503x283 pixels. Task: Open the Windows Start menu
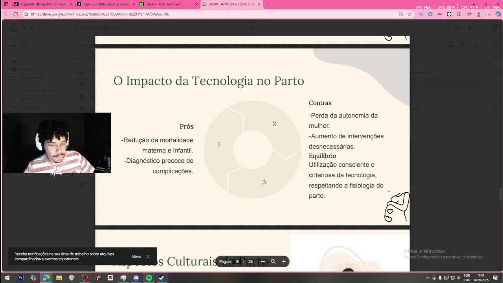click(7, 278)
